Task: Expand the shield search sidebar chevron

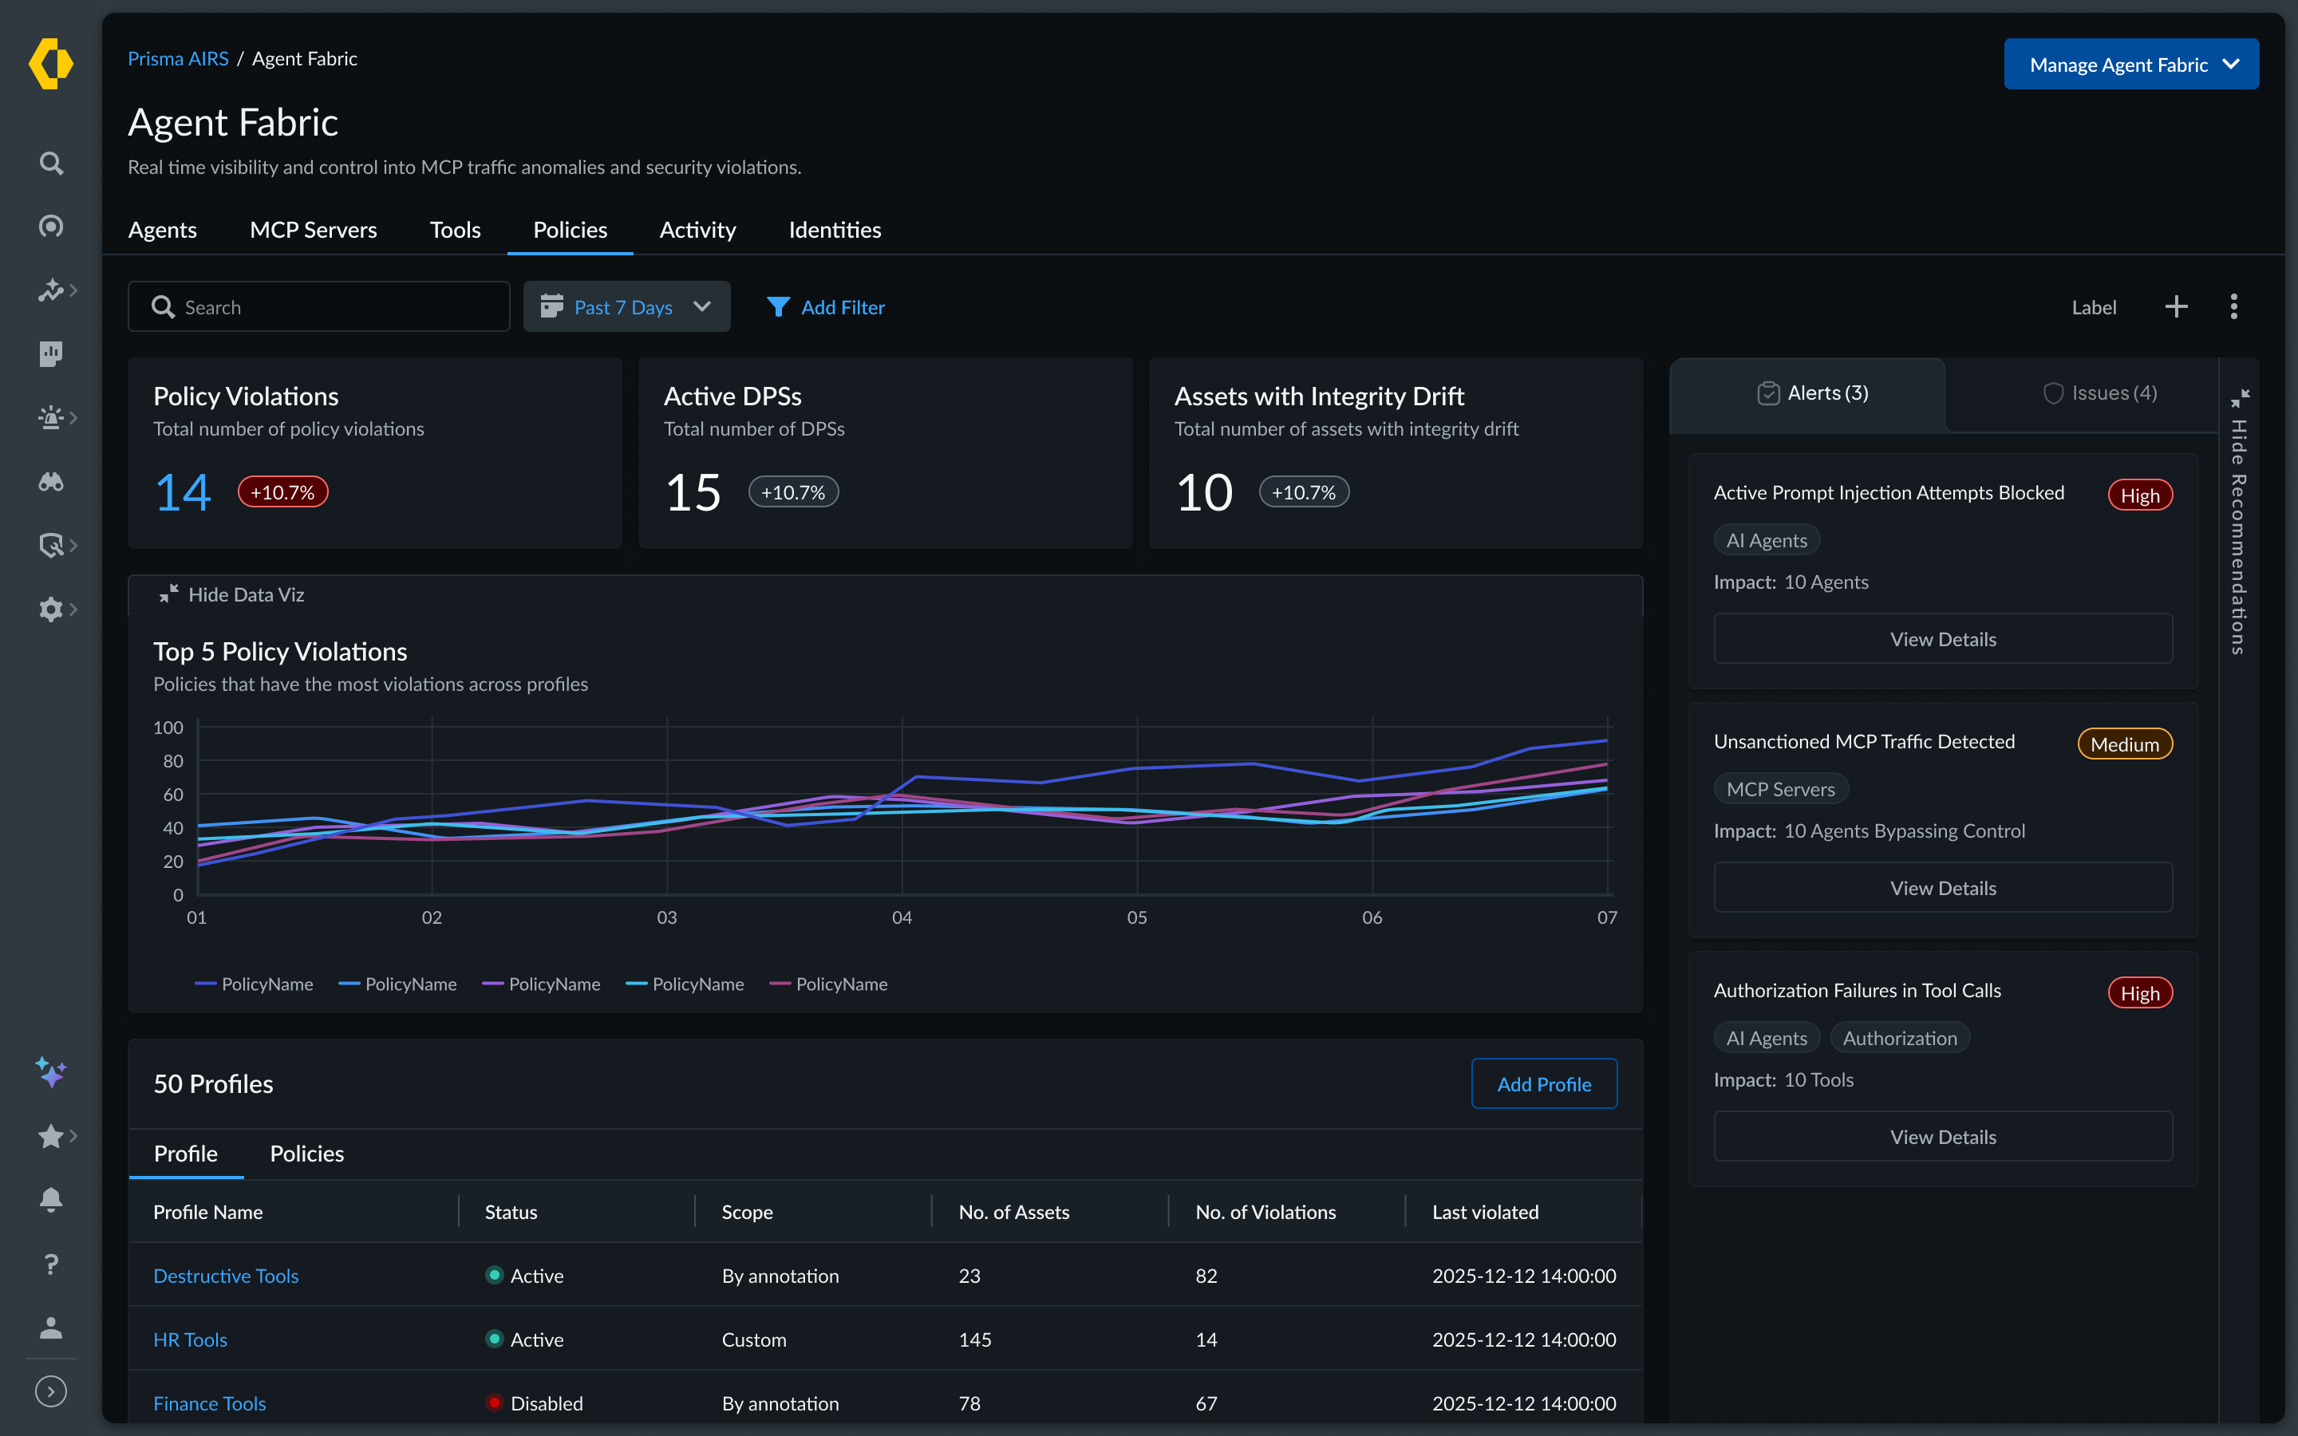Action: pos(74,545)
